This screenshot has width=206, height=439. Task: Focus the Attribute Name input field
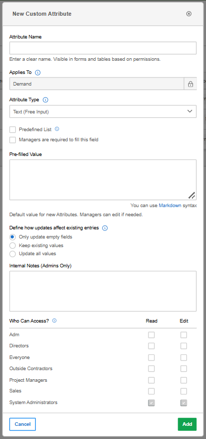coord(102,48)
